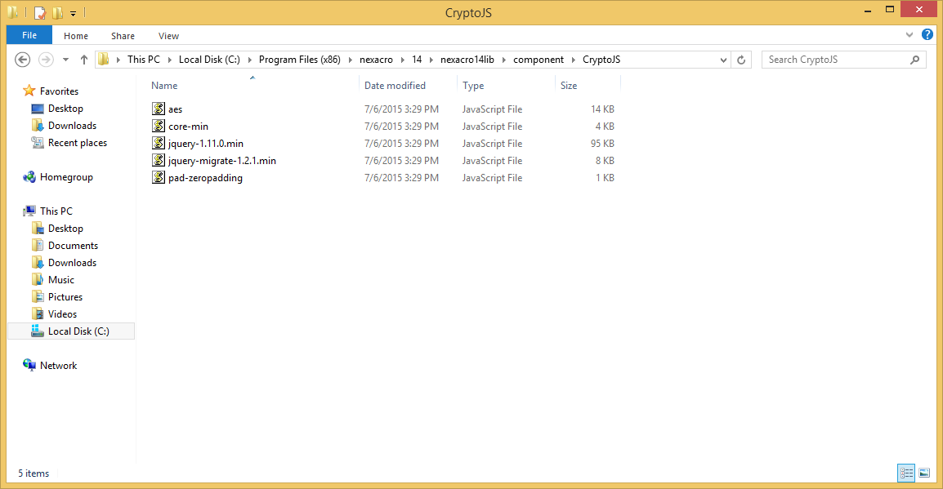Click Local Disk (C:) drive icon in sidebar
The width and height of the screenshot is (943, 489).
38,331
